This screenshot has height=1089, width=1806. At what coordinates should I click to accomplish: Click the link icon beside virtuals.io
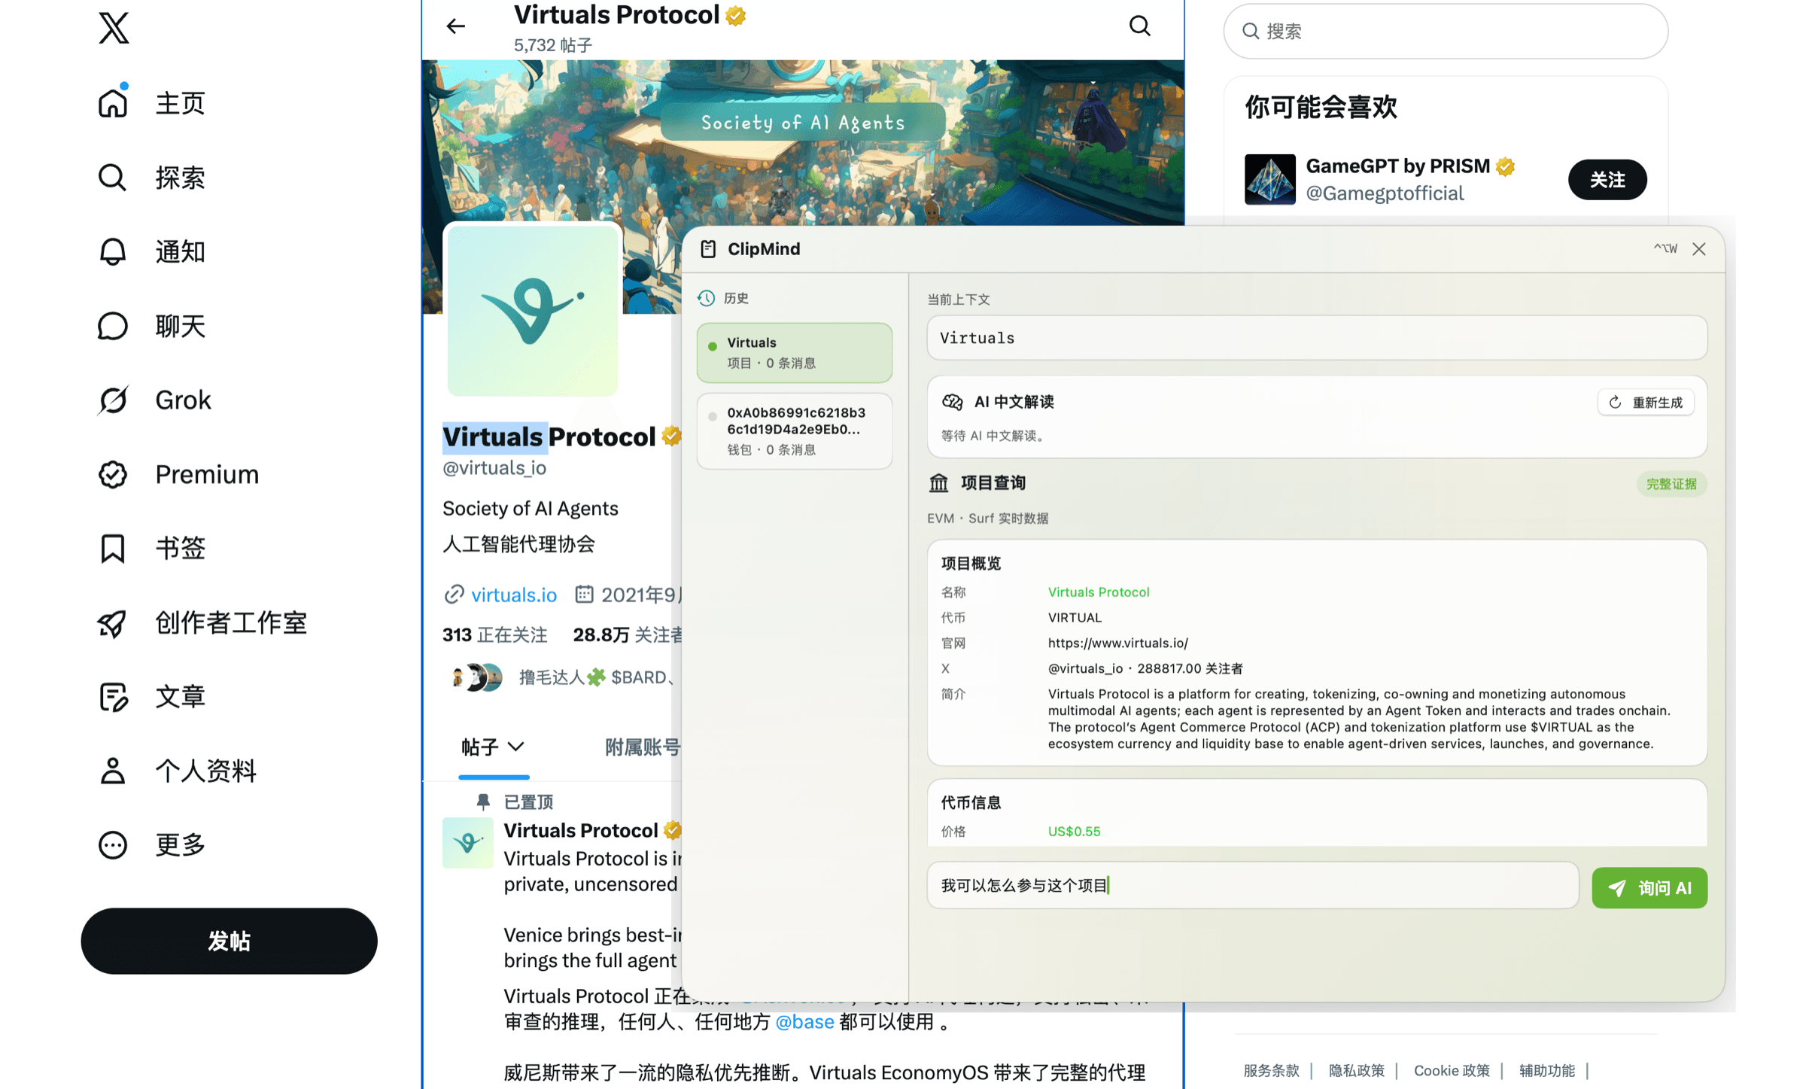tap(454, 595)
